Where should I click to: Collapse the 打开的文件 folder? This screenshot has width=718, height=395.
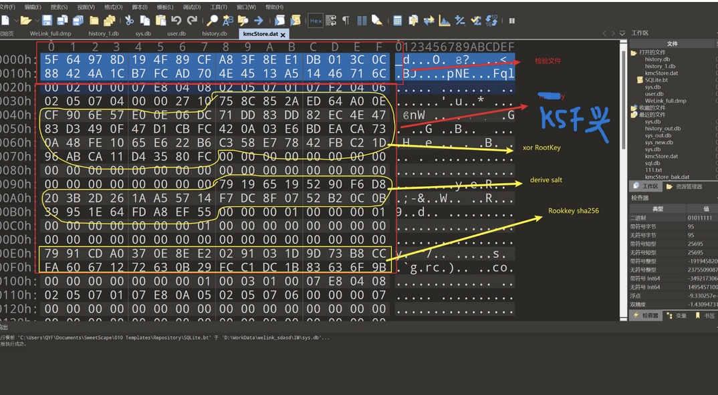click(x=634, y=53)
